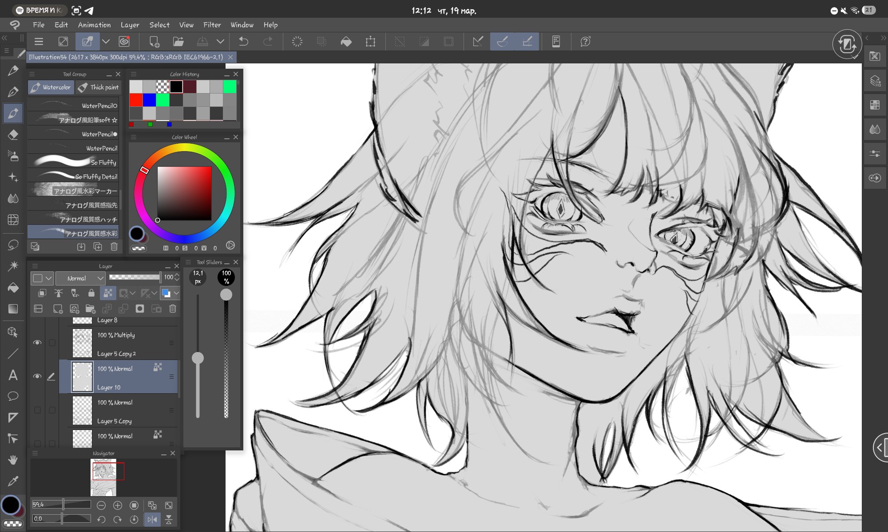Toggle lock layer in Layer panel
Viewport: 888px width, 532px height.
click(x=91, y=293)
